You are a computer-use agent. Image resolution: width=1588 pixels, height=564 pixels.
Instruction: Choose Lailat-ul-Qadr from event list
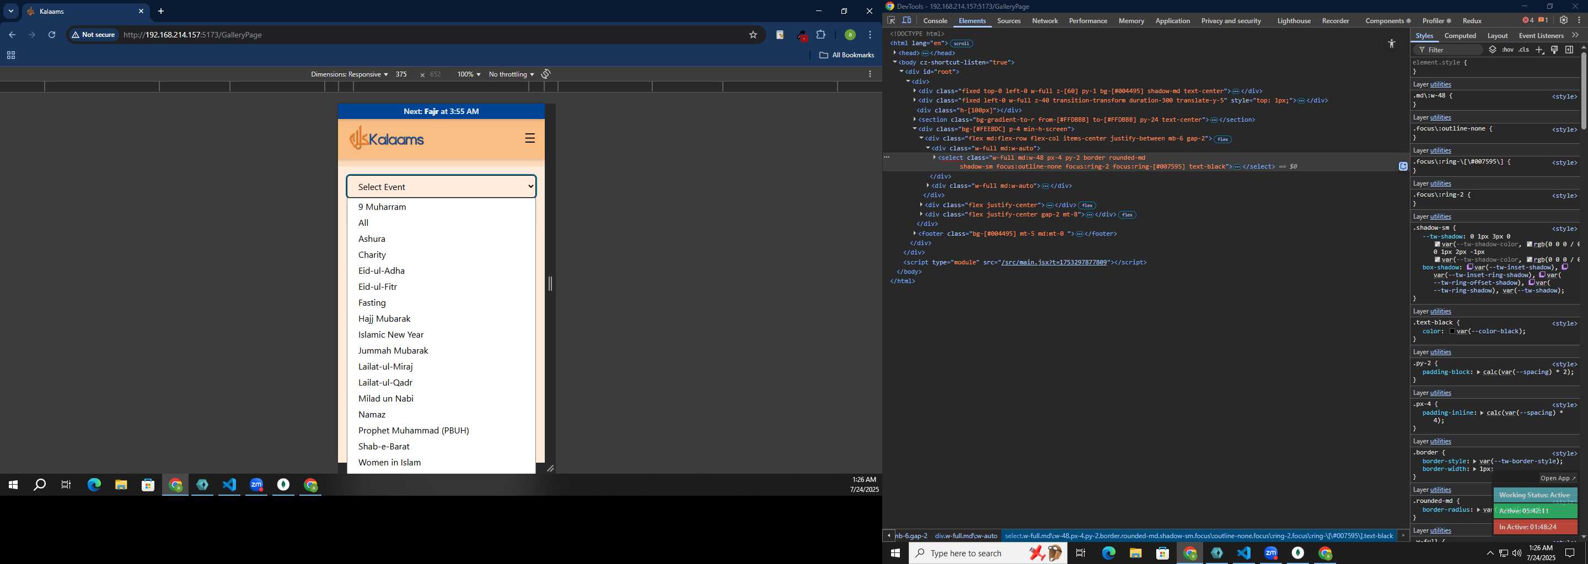[x=441, y=383]
